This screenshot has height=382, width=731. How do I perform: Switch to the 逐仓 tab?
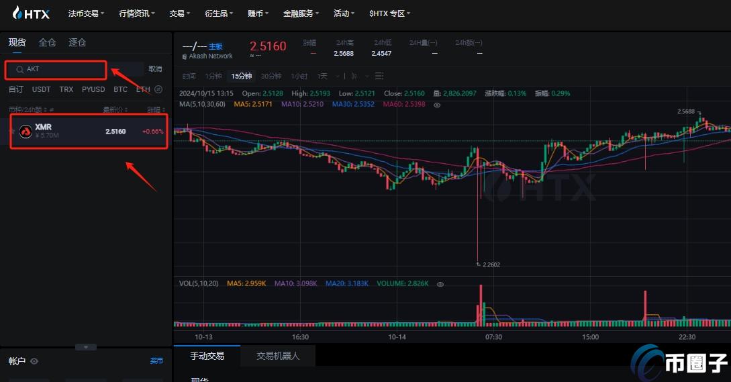pos(77,42)
